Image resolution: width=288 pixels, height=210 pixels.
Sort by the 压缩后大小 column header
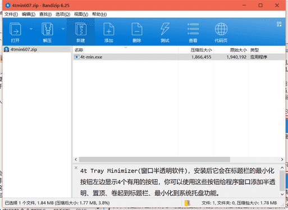tap(196, 50)
